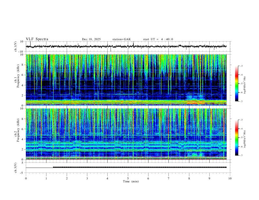Click time axis tick label "7"
The image size is (259, 200).
169,178
